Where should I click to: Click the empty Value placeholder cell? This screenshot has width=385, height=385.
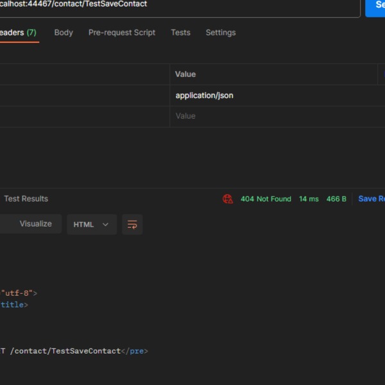(x=186, y=116)
